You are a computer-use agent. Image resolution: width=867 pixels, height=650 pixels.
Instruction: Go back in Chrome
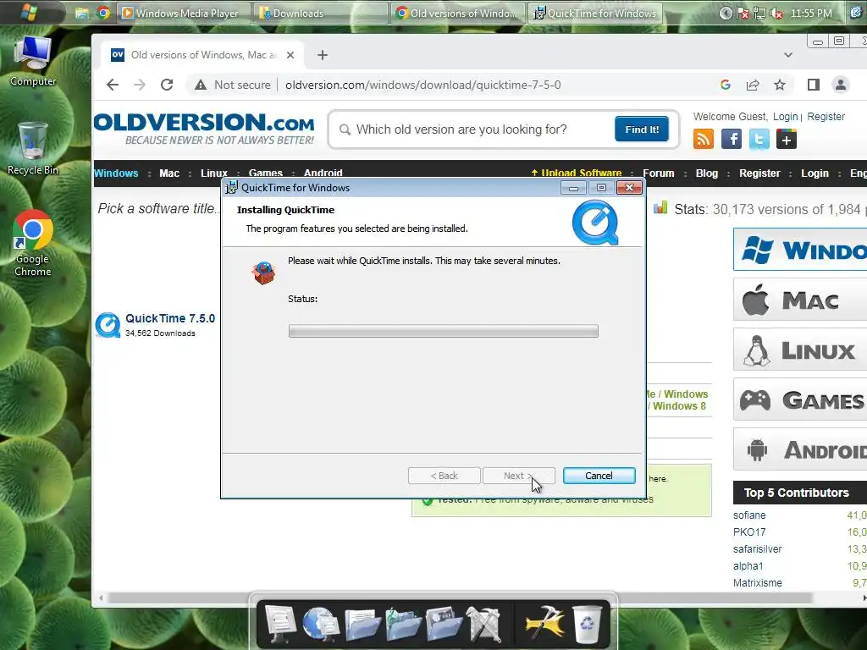tap(113, 85)
